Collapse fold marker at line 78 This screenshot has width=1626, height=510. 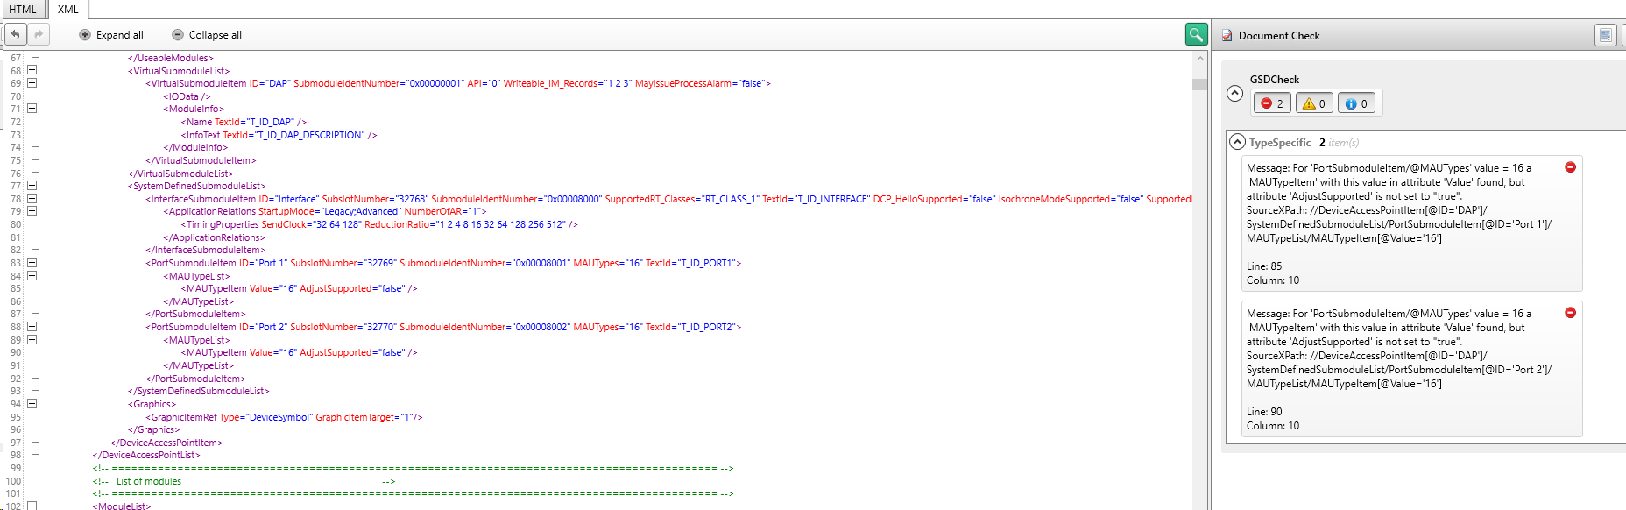32,199
